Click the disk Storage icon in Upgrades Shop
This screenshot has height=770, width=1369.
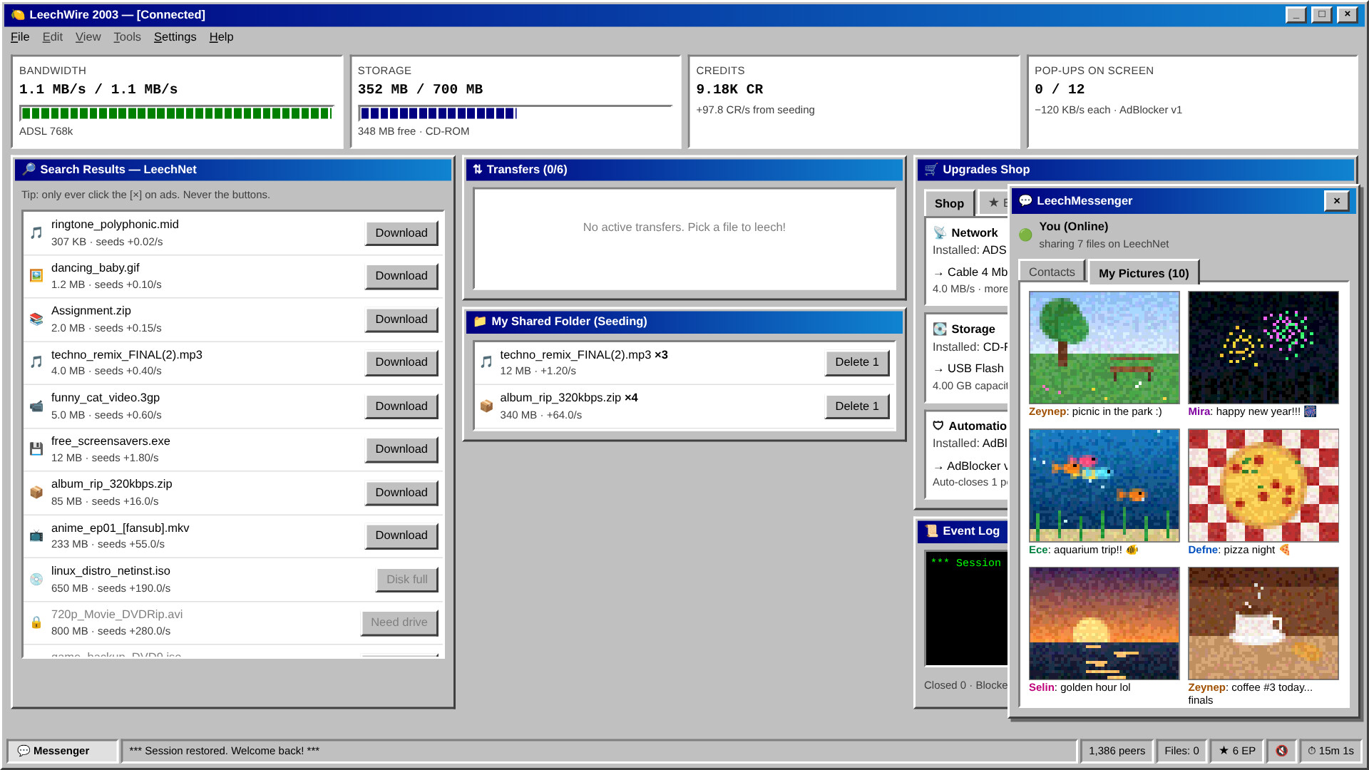940,329
